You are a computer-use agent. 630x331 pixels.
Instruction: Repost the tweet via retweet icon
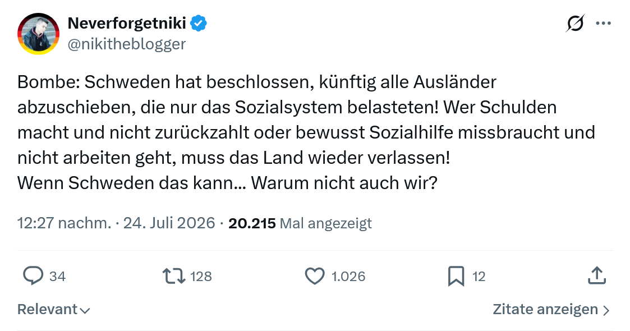point(173,277)
